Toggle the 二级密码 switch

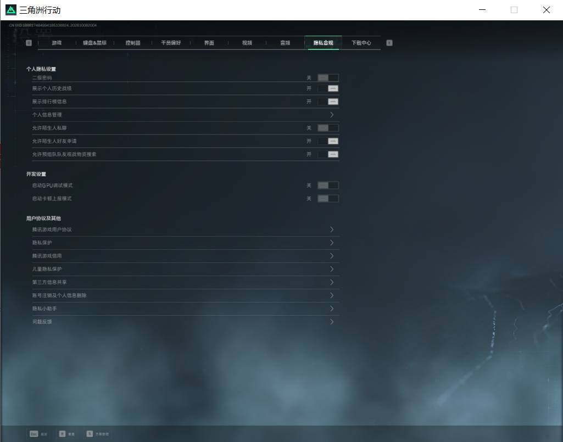(328, 77)
